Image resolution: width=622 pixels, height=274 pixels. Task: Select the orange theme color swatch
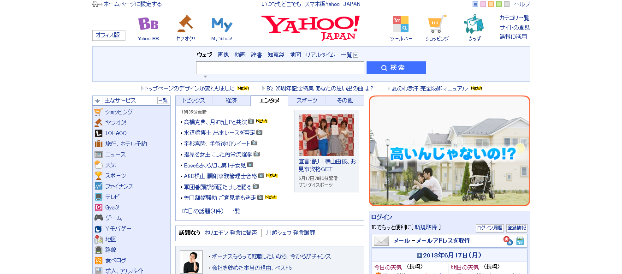click(x=491, y=4)
